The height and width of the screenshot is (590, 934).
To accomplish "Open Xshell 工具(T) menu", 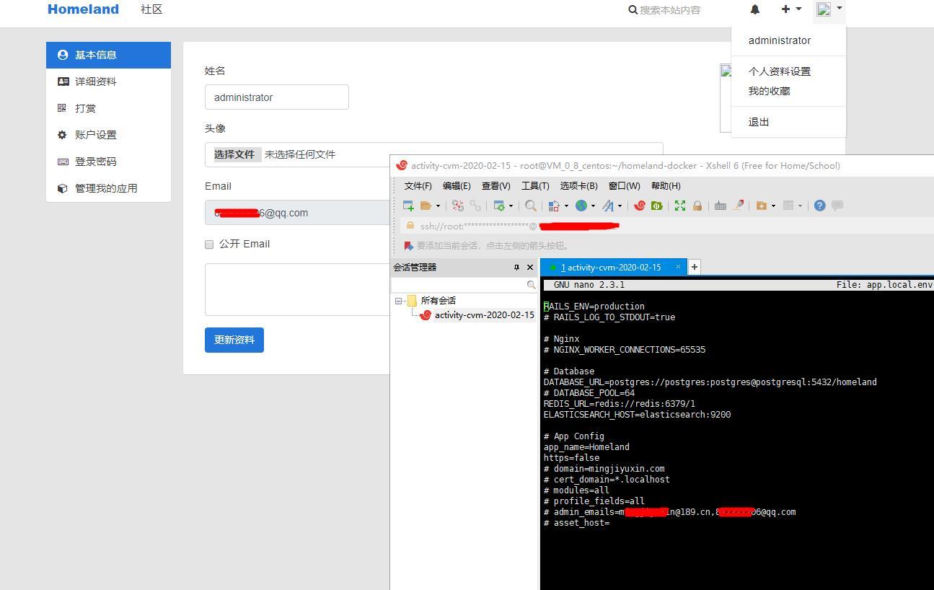I will pyautogui.click(x=535, y=186).
